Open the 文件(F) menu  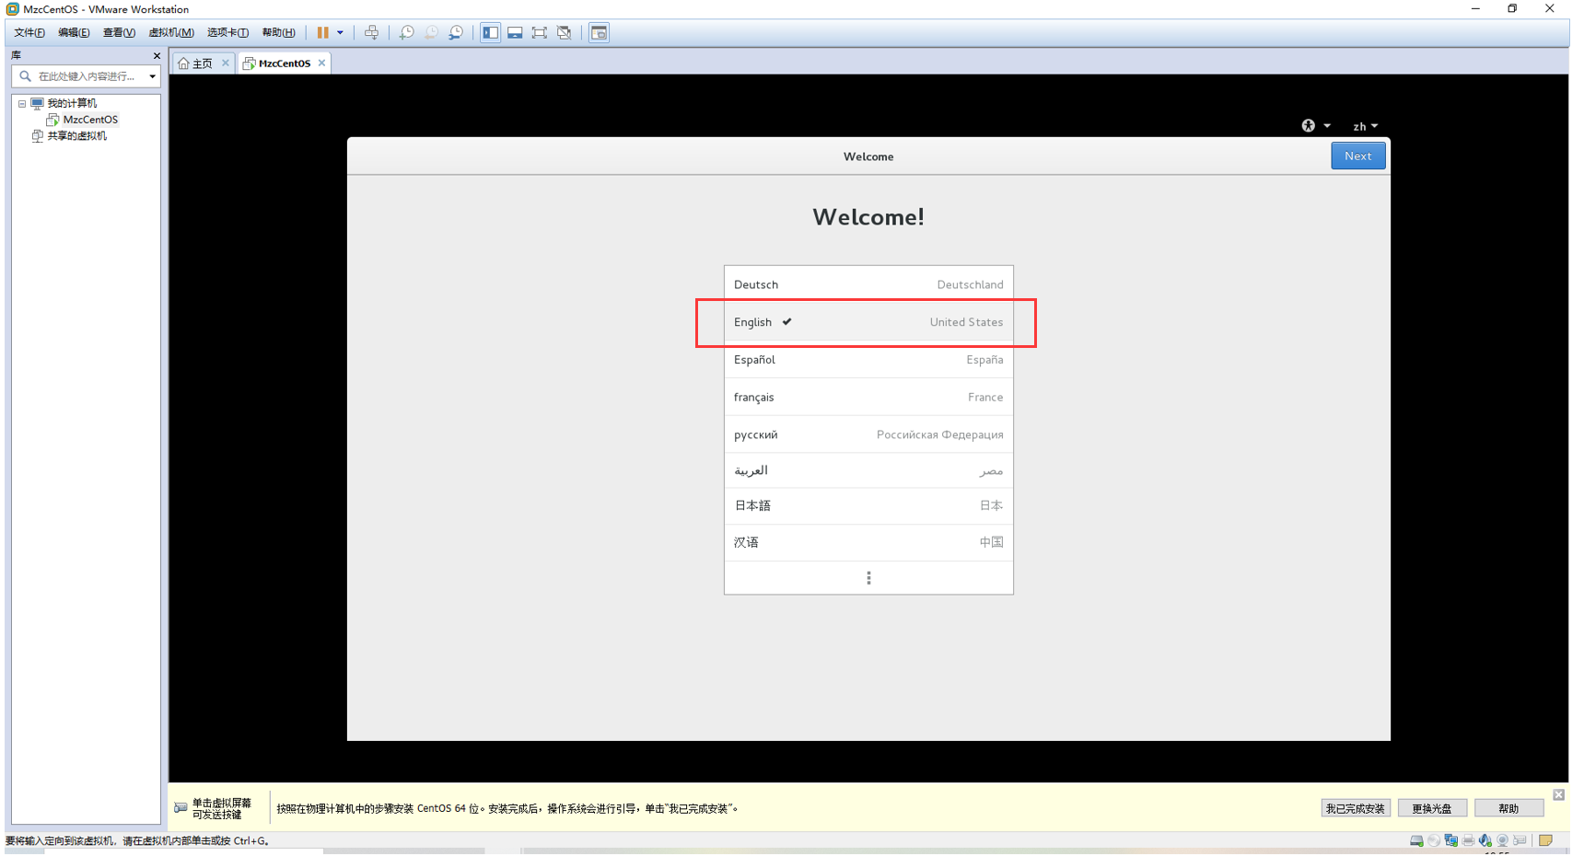(x=29, y=33)
